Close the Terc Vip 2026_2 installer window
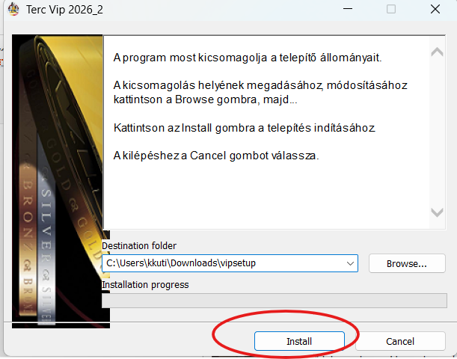Image resolution: width=457 pixels, height=359 pixels. 435,10
